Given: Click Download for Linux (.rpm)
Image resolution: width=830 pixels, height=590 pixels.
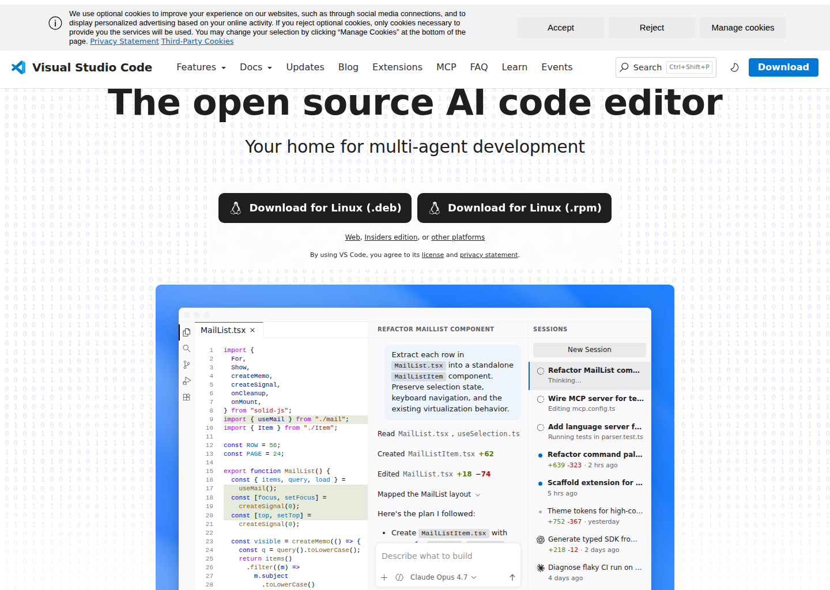Looking at the screenshot, I should point(514,208).
